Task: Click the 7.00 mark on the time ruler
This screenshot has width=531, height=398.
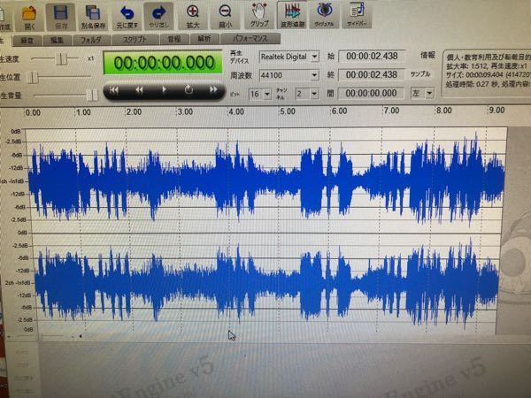Action: 391,111
